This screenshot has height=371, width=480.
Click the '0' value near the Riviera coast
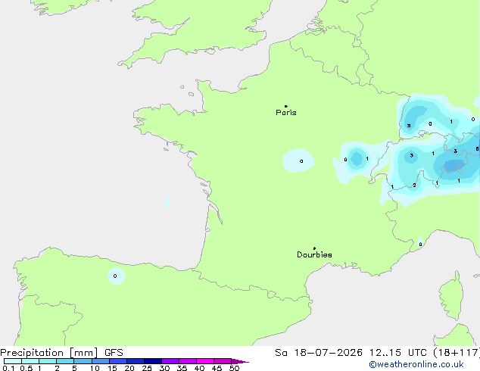point(420,245)
